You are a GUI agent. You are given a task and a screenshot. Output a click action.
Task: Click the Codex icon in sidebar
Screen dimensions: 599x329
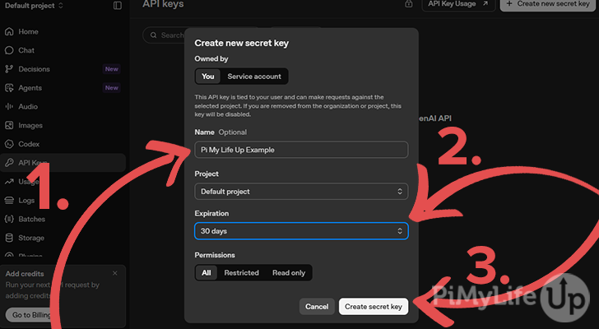point(9,144)
